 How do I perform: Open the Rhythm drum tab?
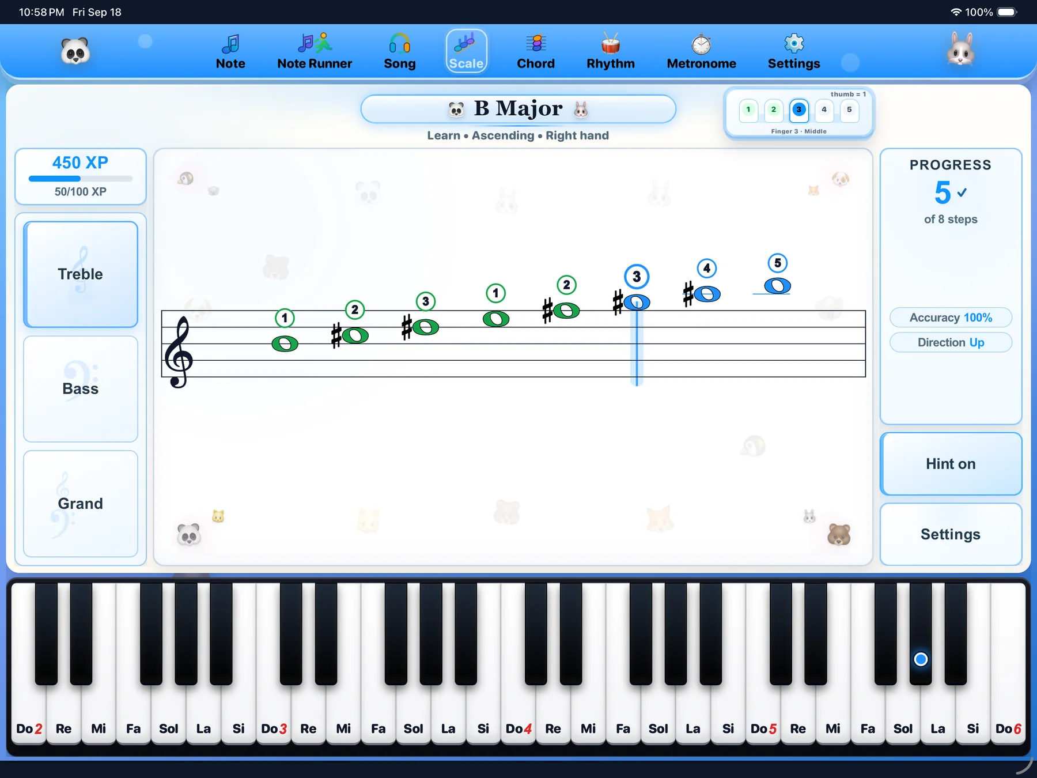point(611,52)
